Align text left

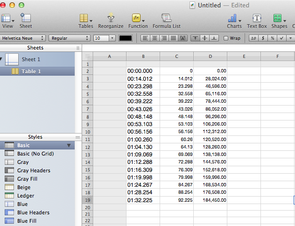[x=145, y=38]
